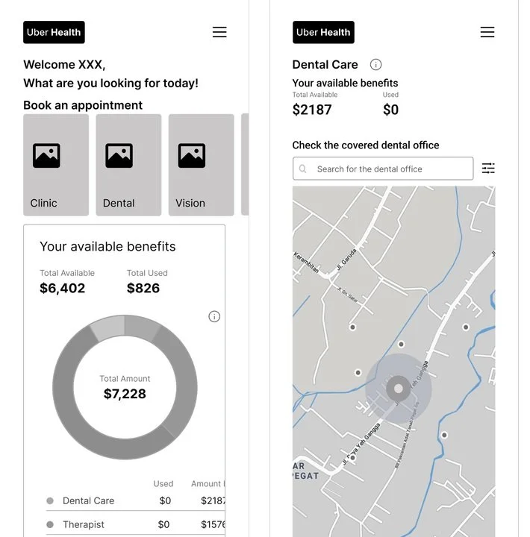Click the Kerambitan label on map

tap(306, 263)
